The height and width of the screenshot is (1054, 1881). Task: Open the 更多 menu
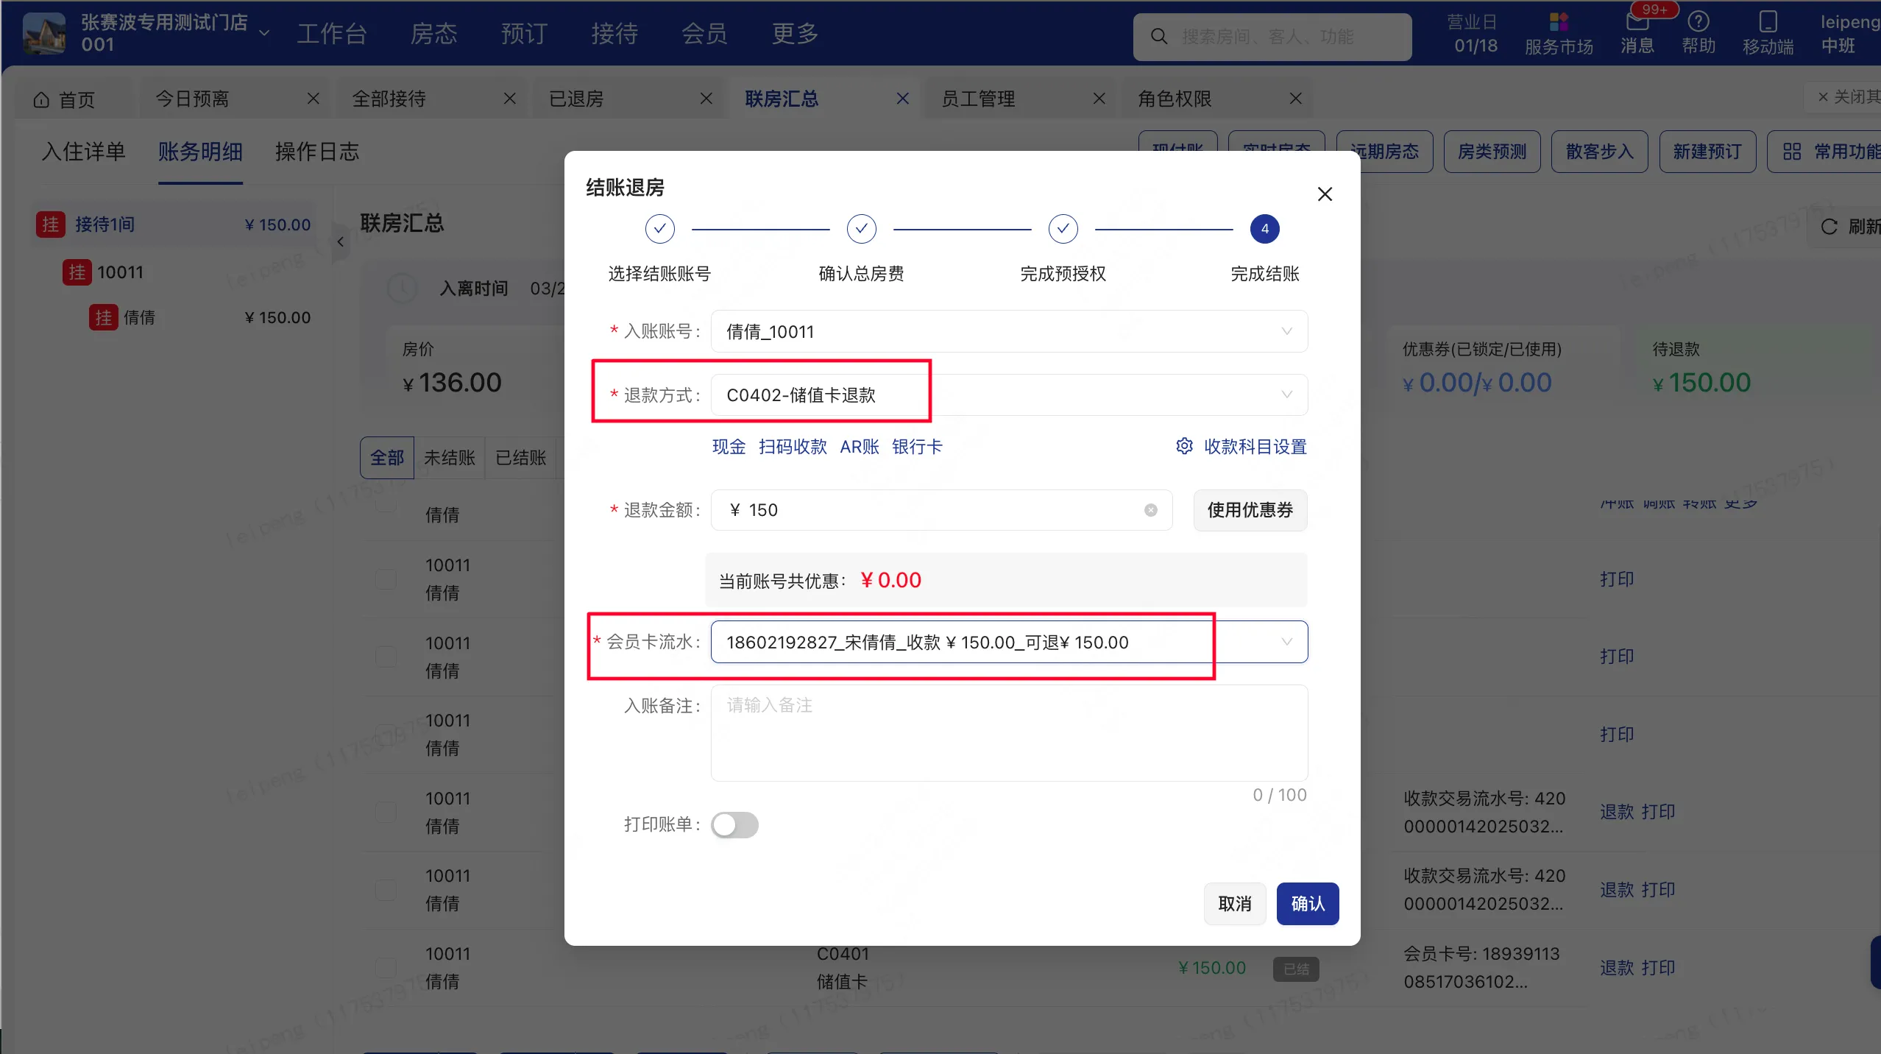tap(795, 33)
